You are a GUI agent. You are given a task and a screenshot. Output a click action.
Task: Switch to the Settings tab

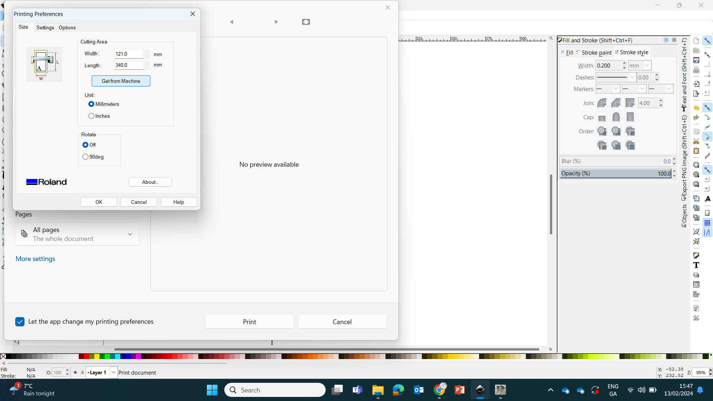click(45, 27)
